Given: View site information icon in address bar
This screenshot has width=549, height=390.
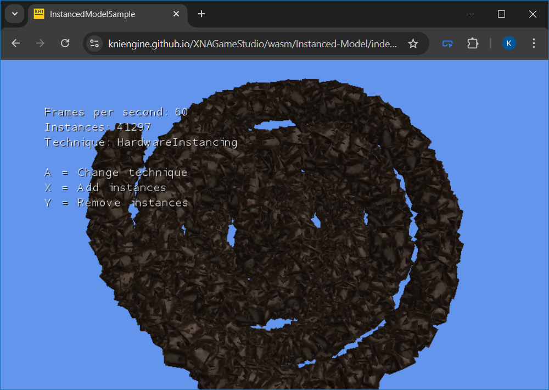Looking at the screenshot, I should (94, 43).
